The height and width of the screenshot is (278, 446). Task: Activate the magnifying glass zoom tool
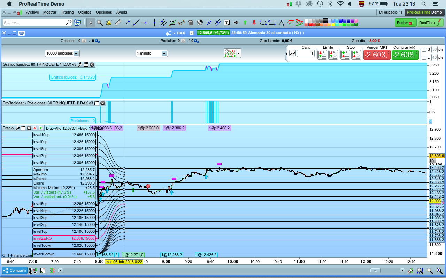coord(100,23)
